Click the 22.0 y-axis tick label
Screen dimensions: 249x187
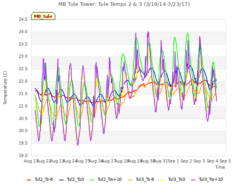[x=23, y=81]
